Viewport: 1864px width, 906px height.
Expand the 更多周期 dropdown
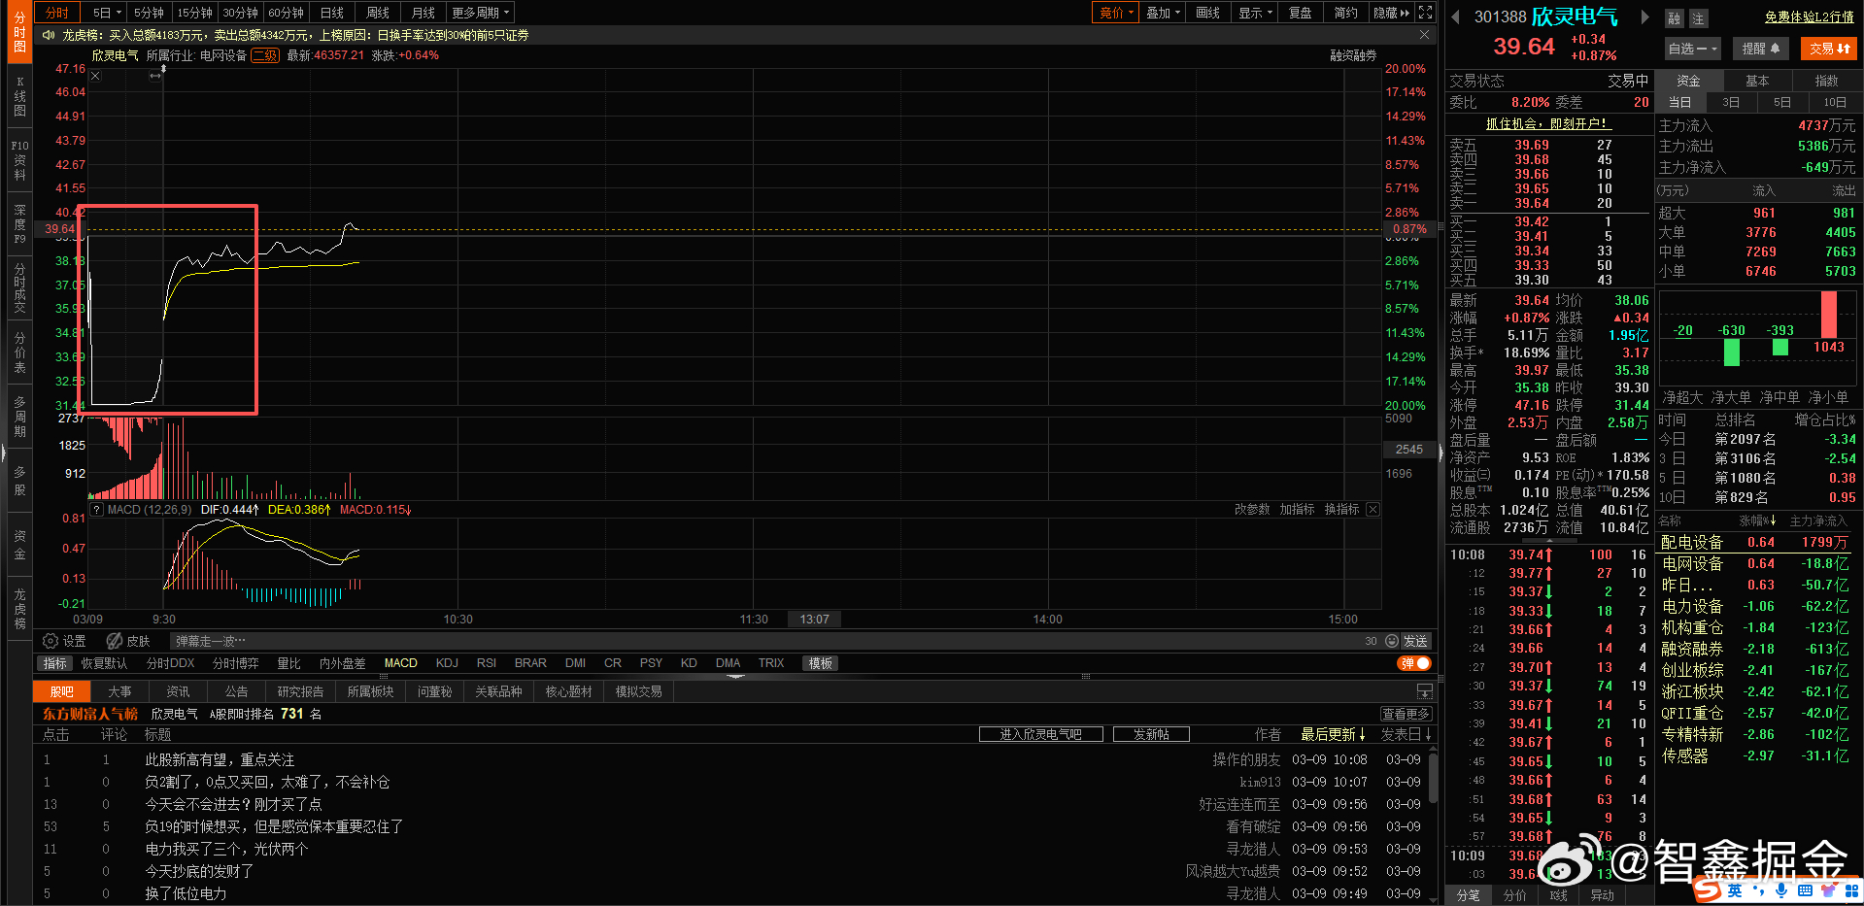point(480,13)
